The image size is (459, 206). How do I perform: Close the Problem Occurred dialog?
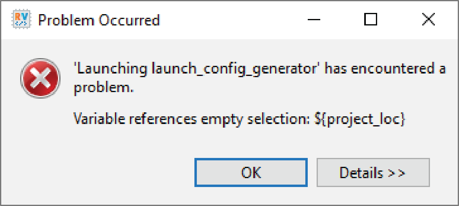(428, 19)
